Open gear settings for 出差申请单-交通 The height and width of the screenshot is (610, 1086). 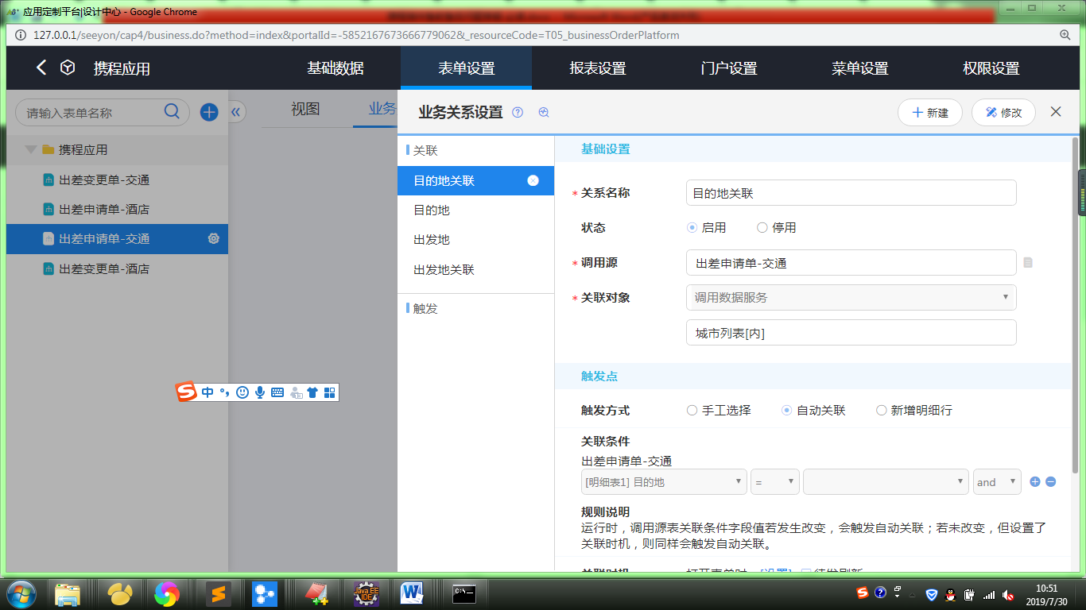(213, 238)
